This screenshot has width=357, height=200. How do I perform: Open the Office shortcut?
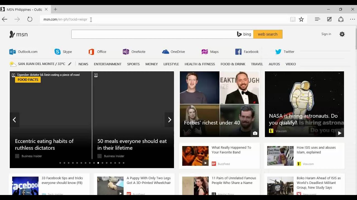(x=97, y=52)
